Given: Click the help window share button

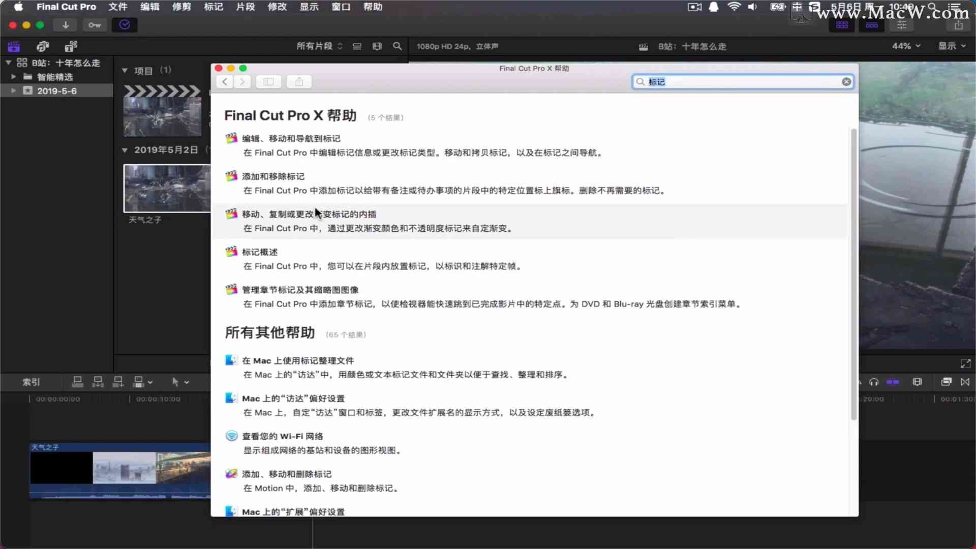Looking at the screenshot, I should (x=299, y=82).
